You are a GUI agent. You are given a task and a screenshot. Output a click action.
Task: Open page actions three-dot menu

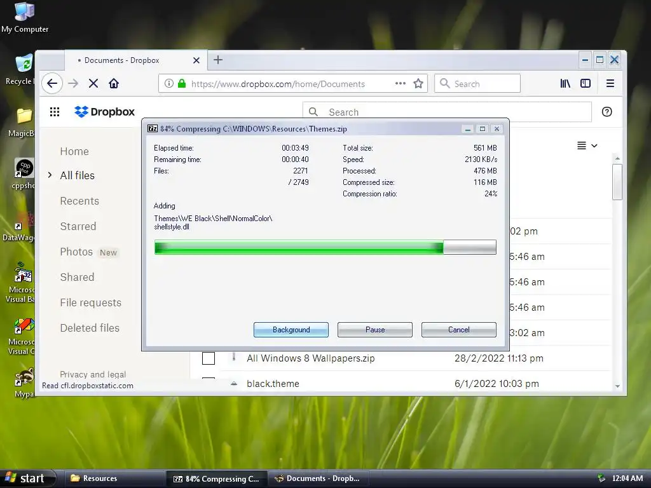pos(401,83)
